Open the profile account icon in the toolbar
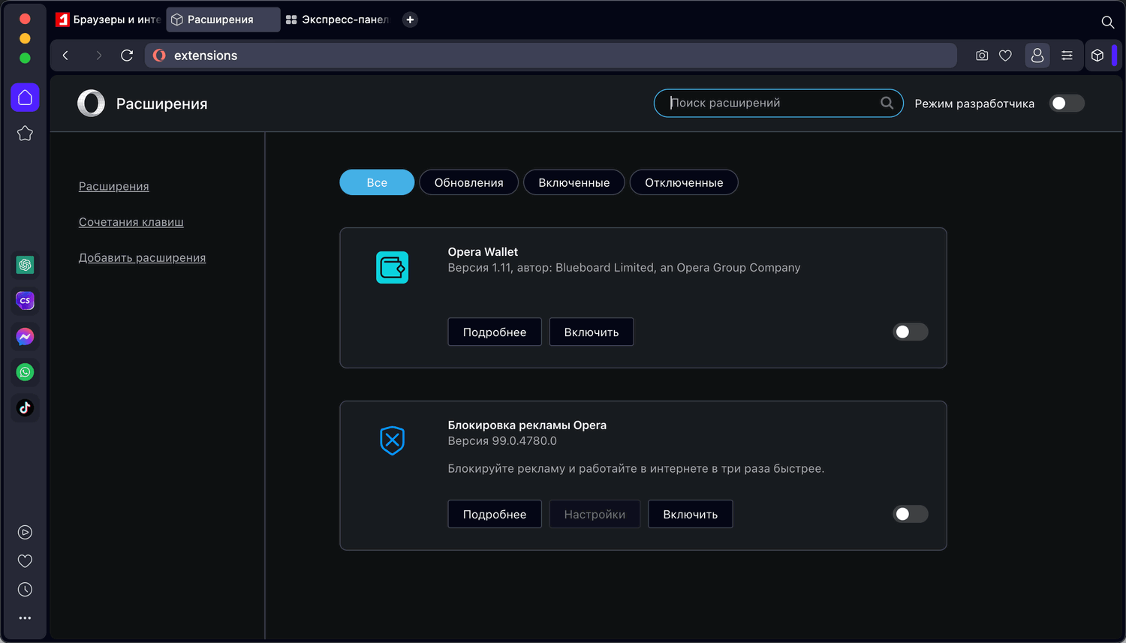 1037,56
